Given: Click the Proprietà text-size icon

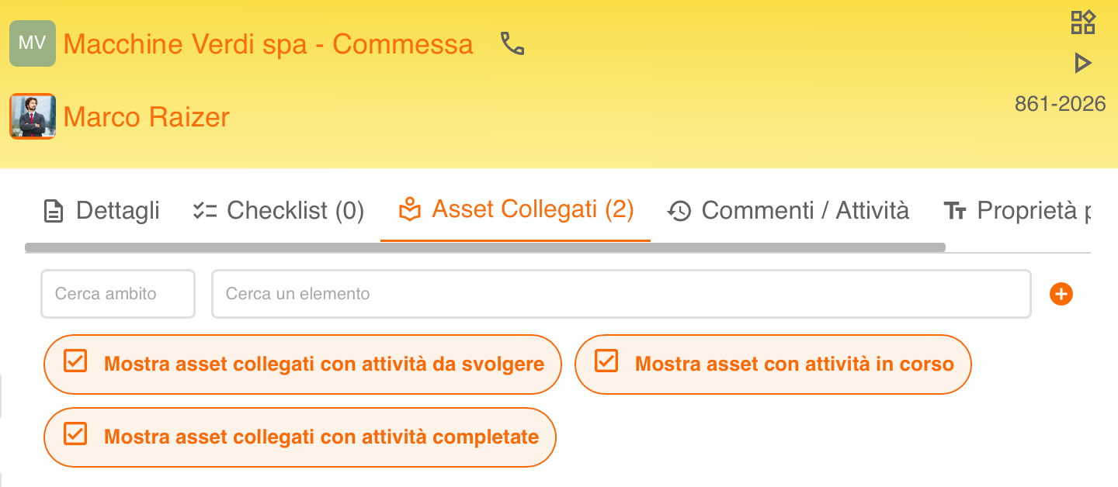Looking at the screenshot, I should click(955, 211).
